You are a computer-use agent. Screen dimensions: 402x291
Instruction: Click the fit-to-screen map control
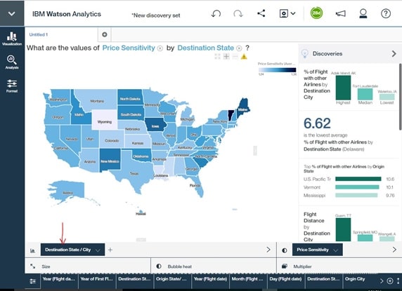[217, 57]
